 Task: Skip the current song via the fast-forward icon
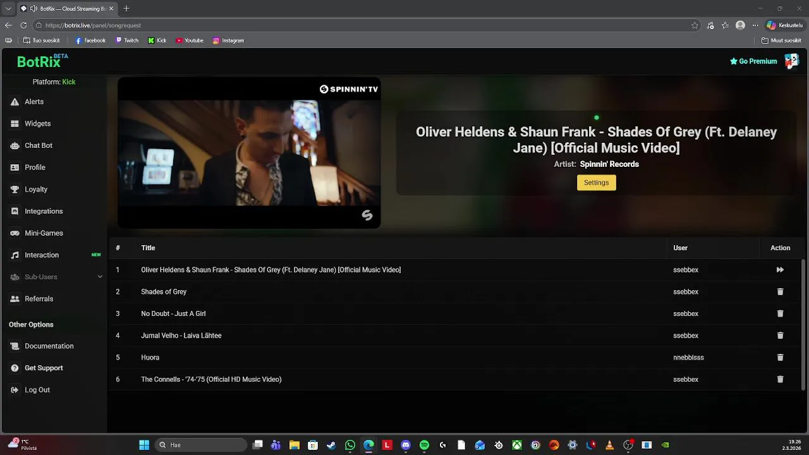(780, 270)
